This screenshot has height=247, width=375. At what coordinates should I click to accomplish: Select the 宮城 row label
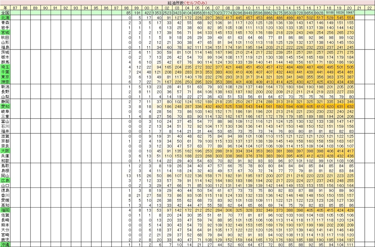[5, 33]
